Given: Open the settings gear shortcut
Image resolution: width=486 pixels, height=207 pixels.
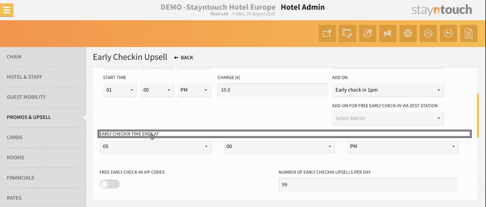Looking at the screenshot, I should [x=408, y=33].
